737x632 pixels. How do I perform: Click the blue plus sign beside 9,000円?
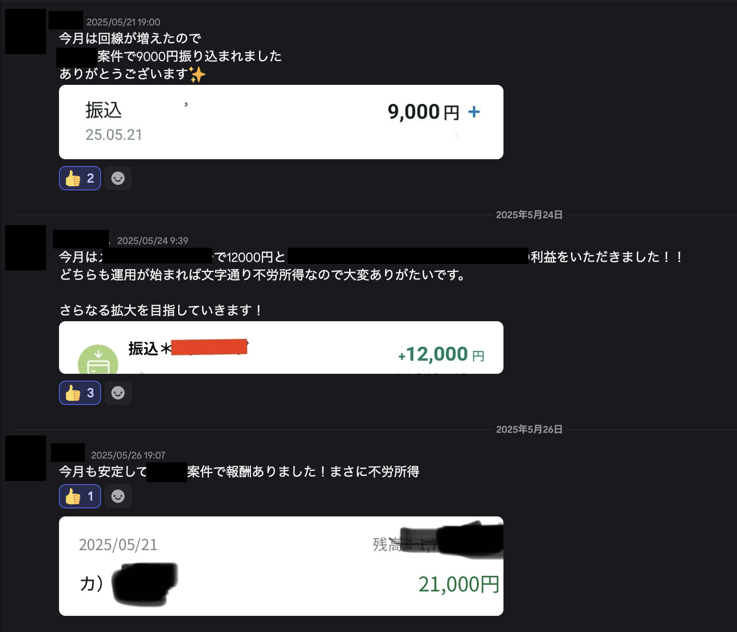click(474, 112)
